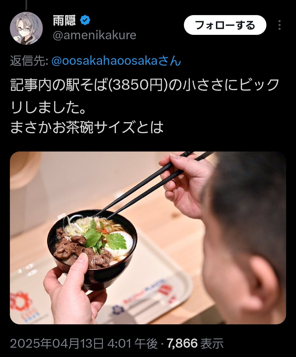This screenshot has height=357, width=296.
Task: Tap the thread line above the avatar
Action: [26, 5]
